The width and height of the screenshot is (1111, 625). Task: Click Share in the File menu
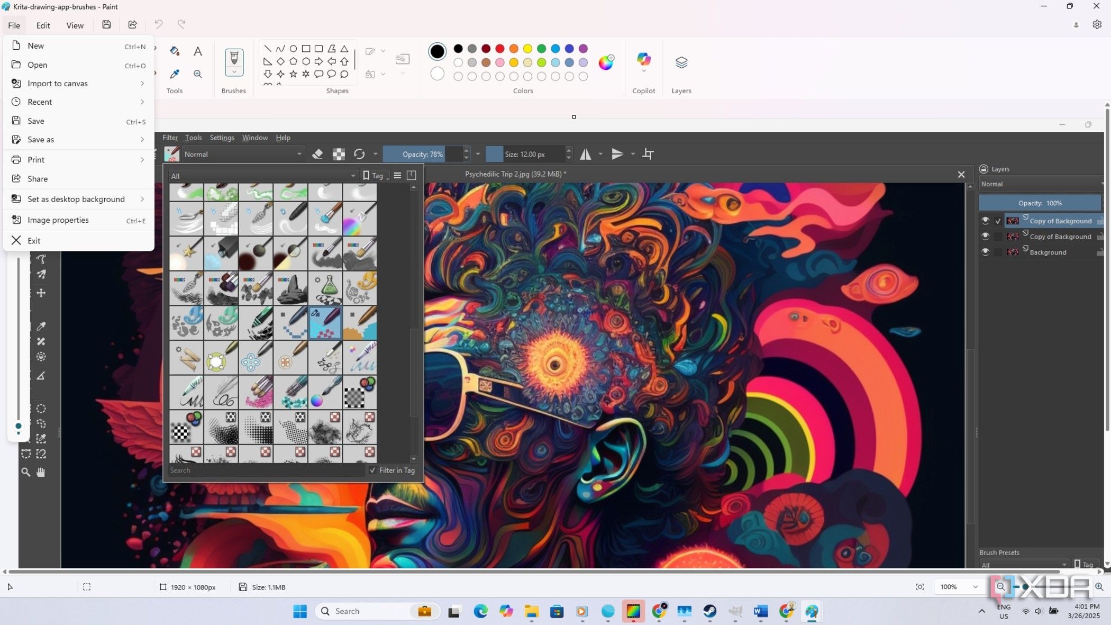coord(78,179)
